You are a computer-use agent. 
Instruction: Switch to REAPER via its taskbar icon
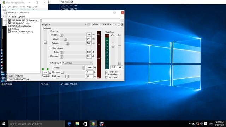point(94,124)
